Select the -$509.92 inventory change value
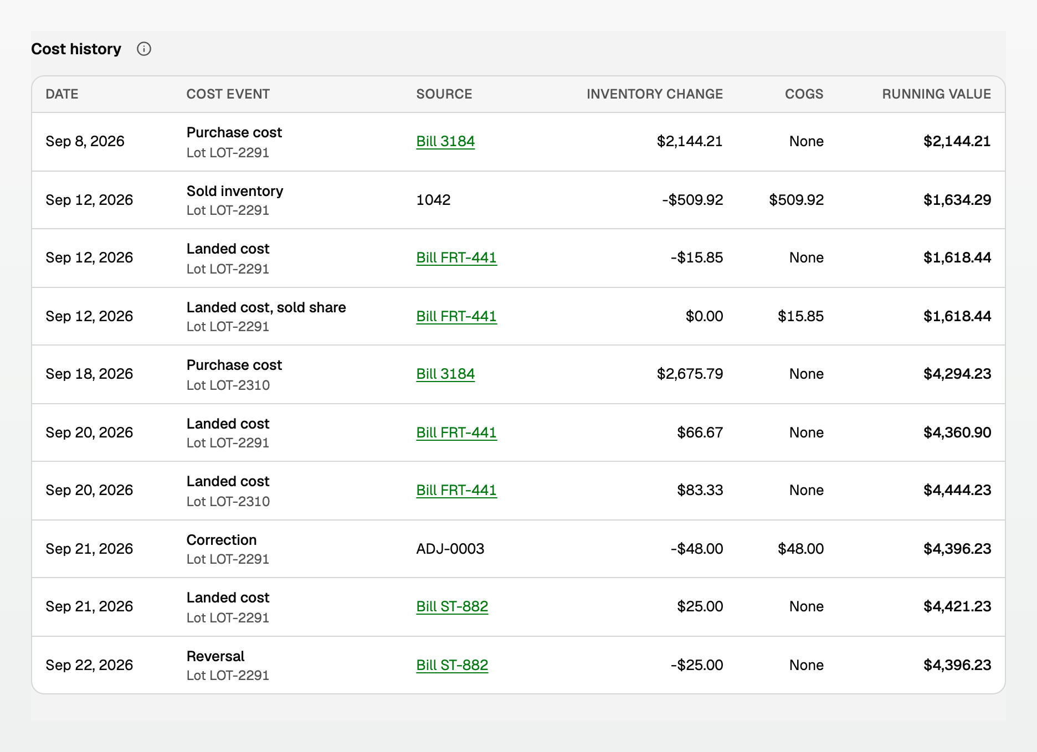This screenshot has height=752, width=1037. (692, 200)
